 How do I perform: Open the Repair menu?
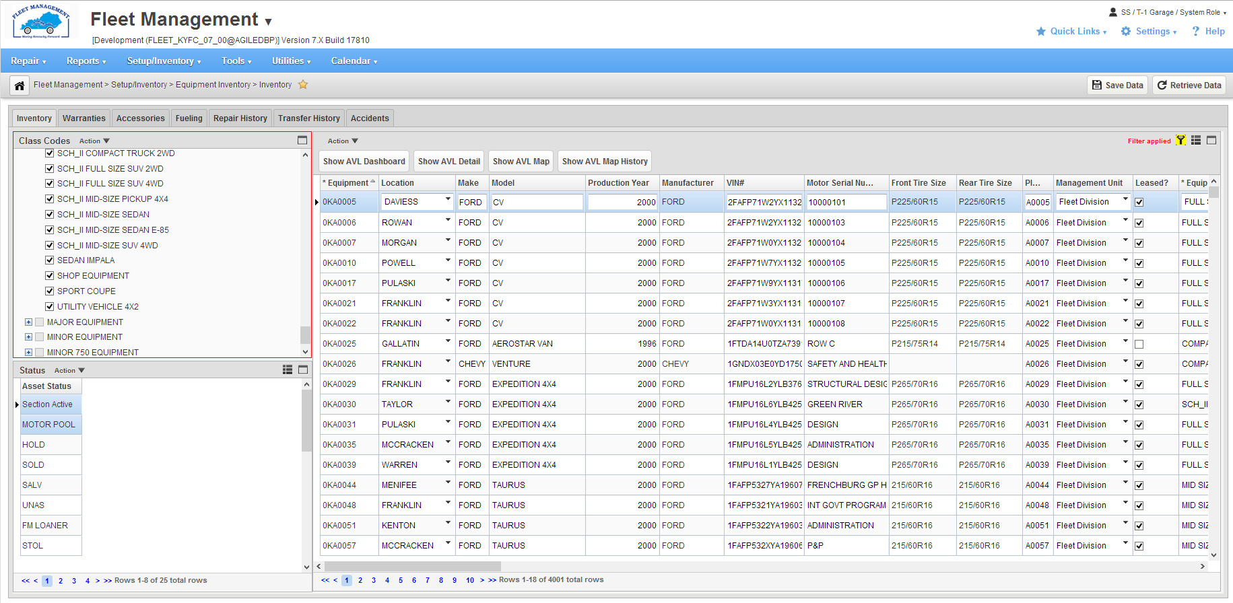[28, 61]
